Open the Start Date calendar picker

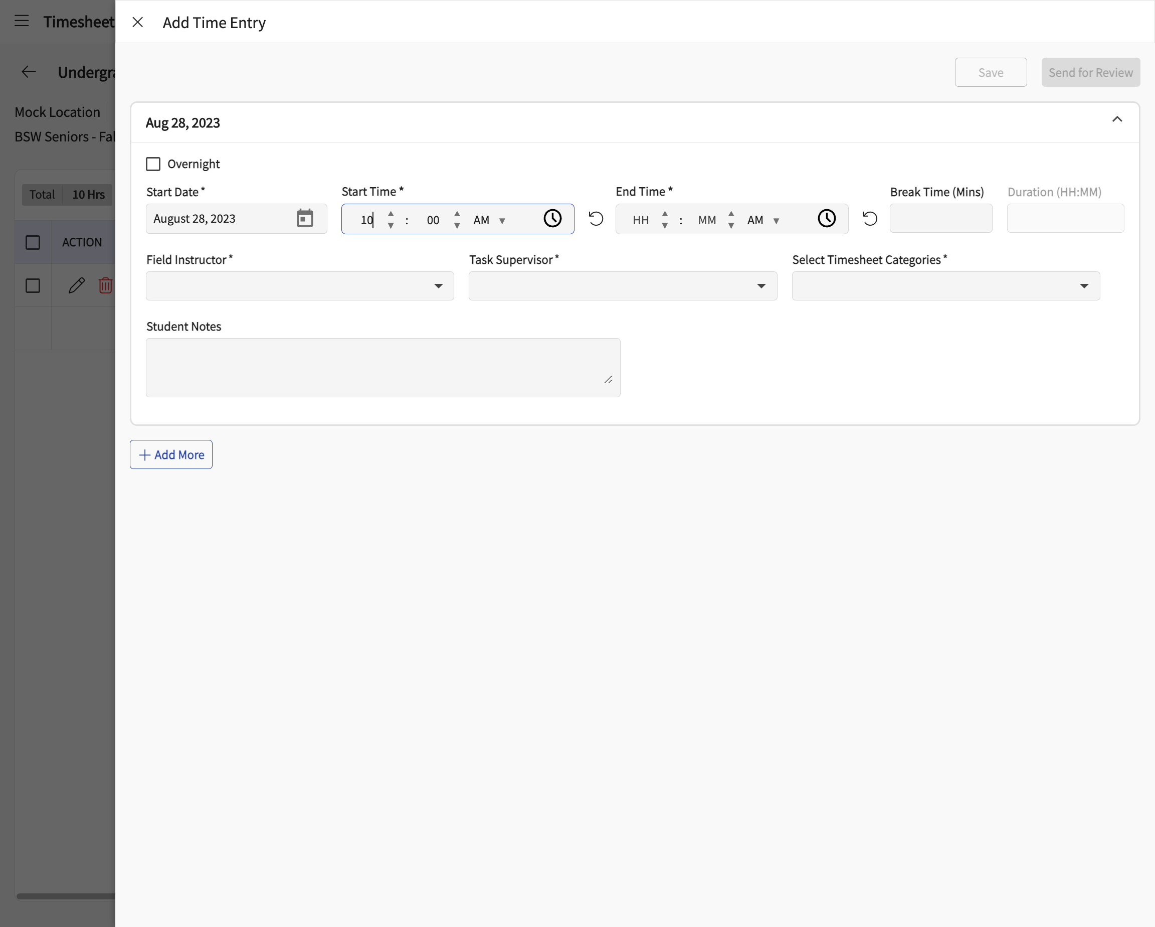[x=305, y=218]
